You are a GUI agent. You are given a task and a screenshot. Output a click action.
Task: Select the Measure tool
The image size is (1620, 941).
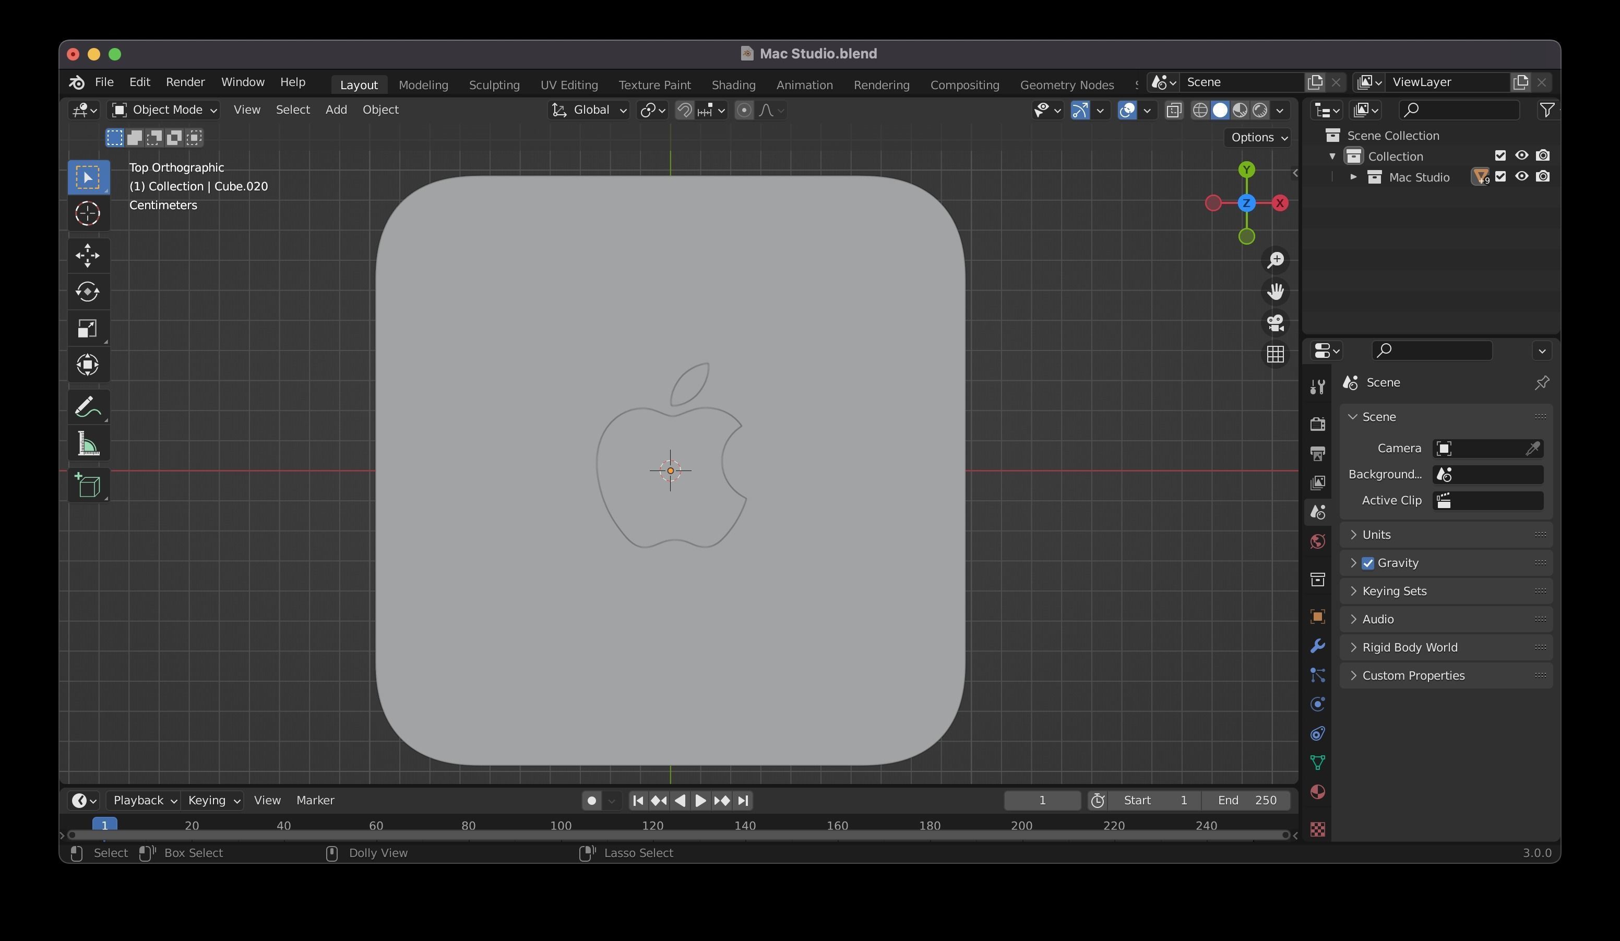[88, 443]
